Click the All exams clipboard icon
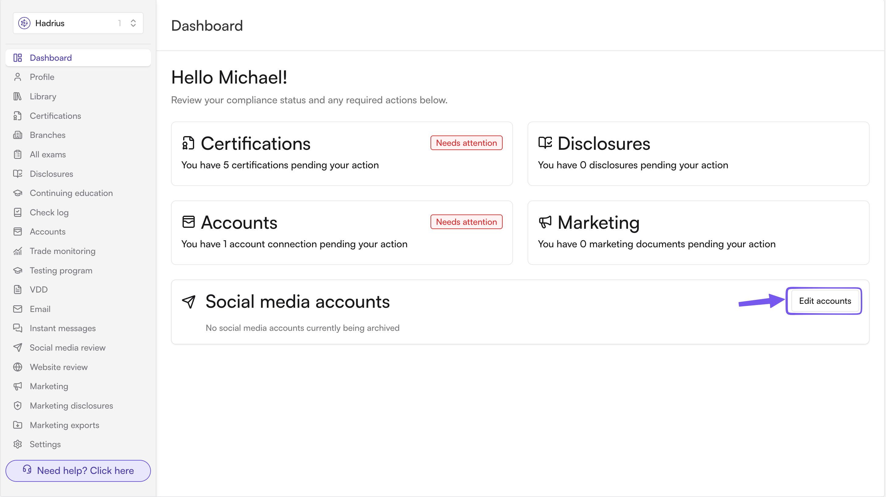886x497 pixels. (x=18, y=155)
